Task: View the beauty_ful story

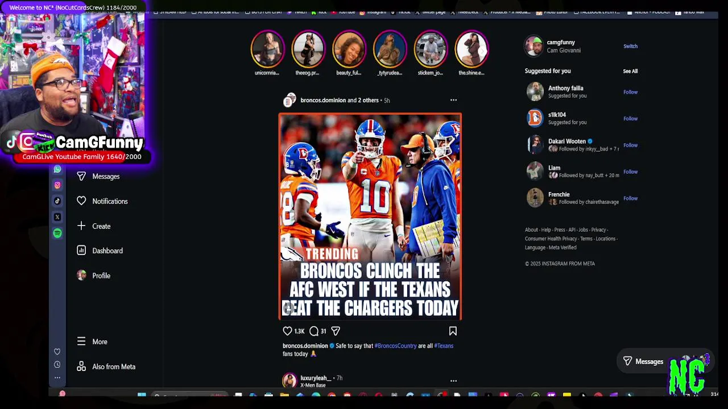Action: (349, 49)
